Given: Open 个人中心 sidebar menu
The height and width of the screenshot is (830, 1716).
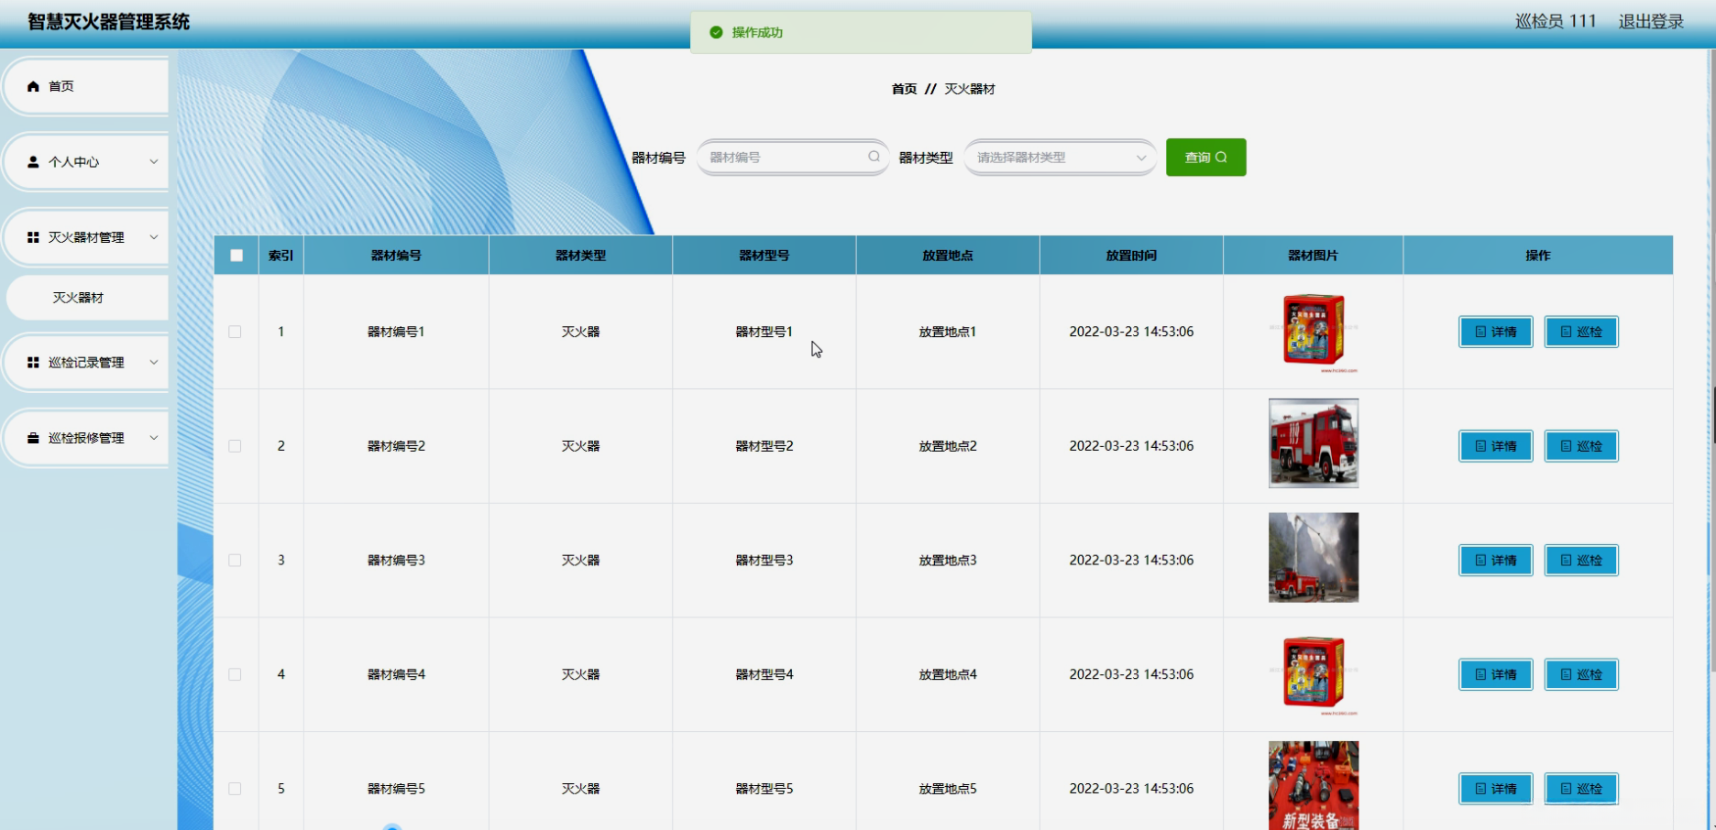Looking at the screenshot, I should click(86, 162).
